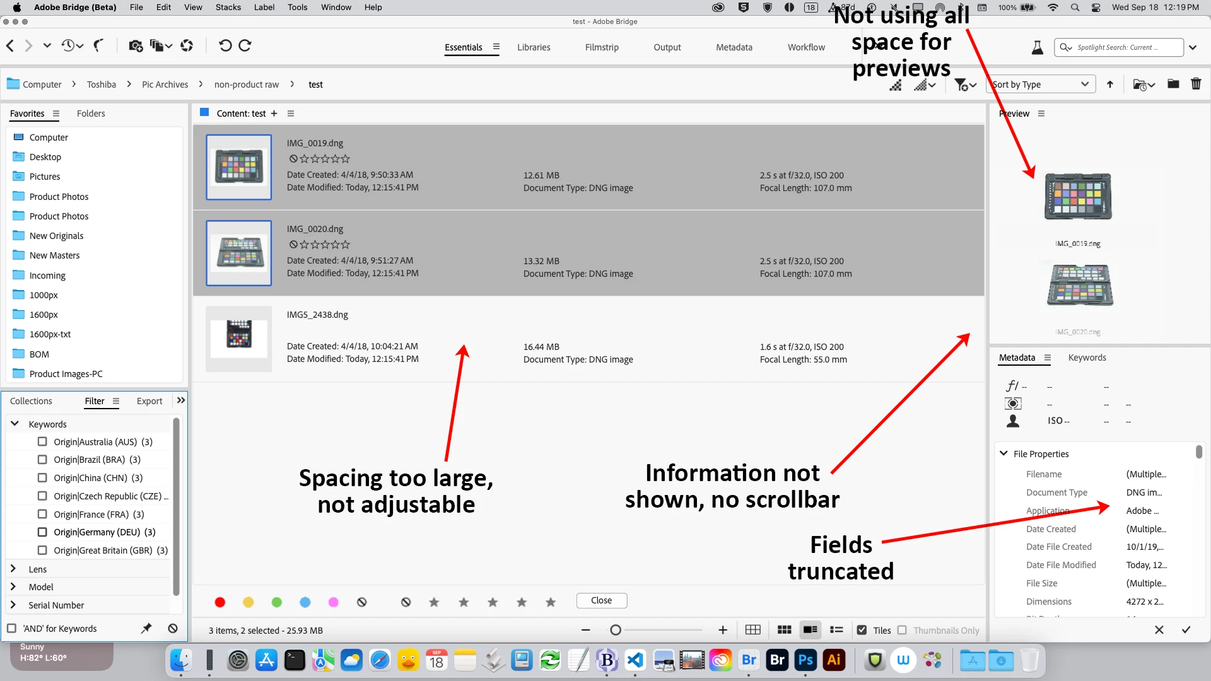
Task: Switch to grid lock view icon
Action: pyautogui.click(x=752, y=630)
